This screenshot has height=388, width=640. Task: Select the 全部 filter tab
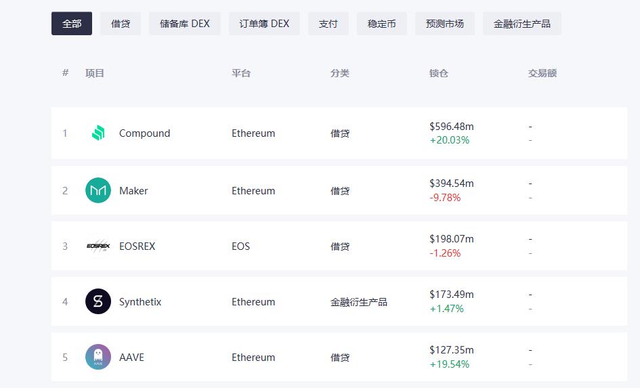[x=72, y=24]
